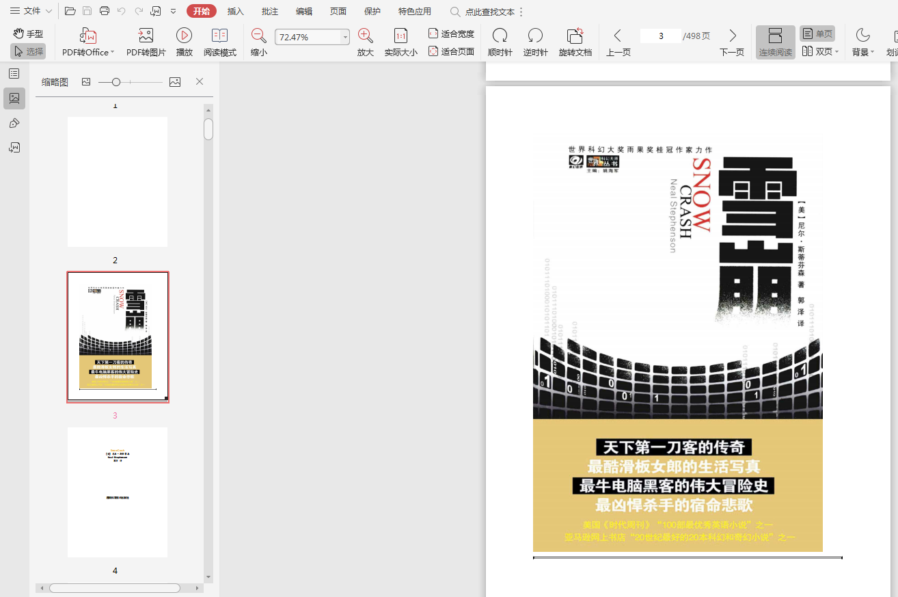Viewport: 898px width, 597px height.
Task: Click the redo arrow icon
Action: click(x=139, y=11)
